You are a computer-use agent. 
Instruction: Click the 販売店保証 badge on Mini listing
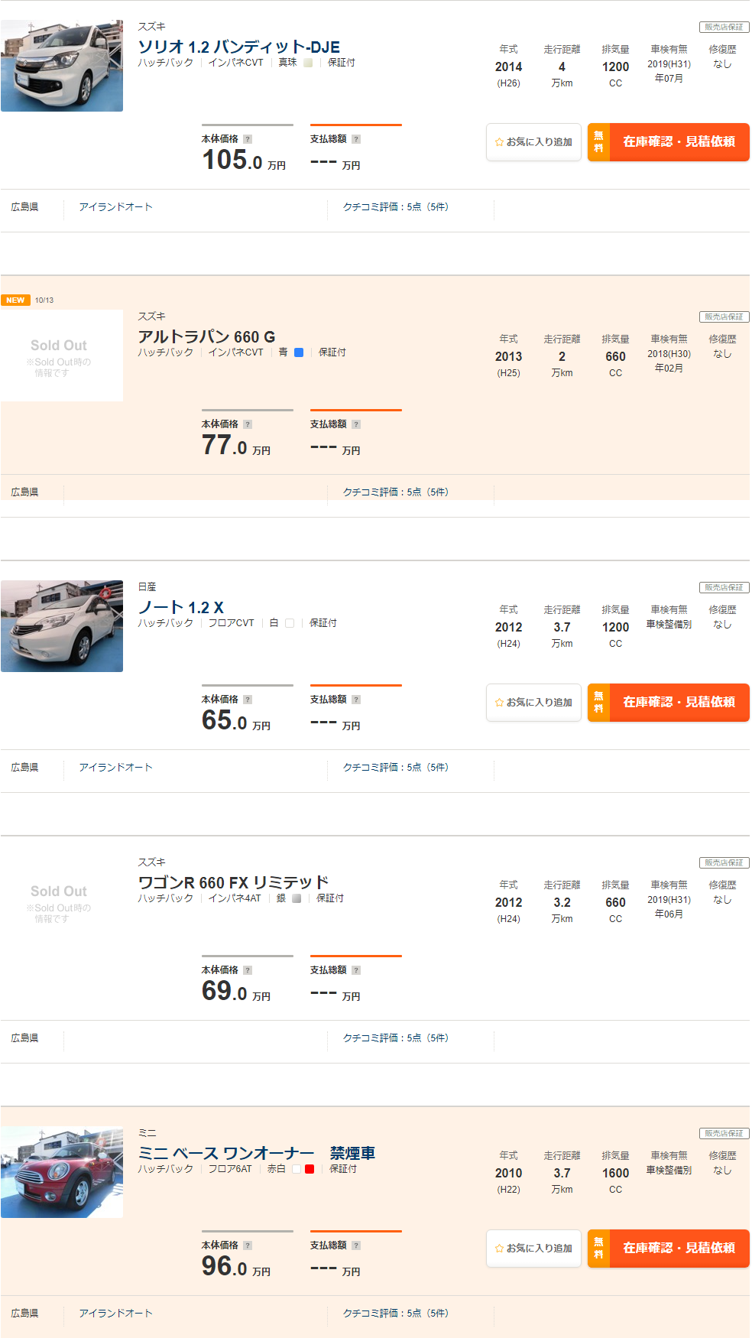(x=724, y=1134)
